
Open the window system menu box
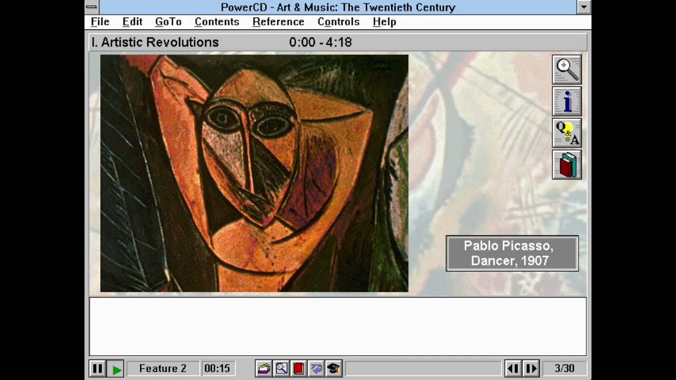click(x=91, y=7)
